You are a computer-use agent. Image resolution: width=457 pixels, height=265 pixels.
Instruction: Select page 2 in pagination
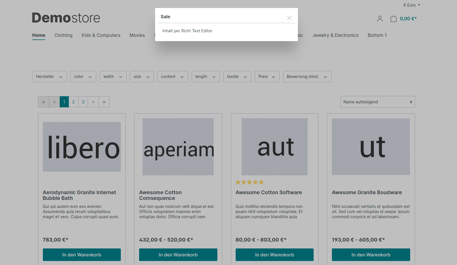73,102
